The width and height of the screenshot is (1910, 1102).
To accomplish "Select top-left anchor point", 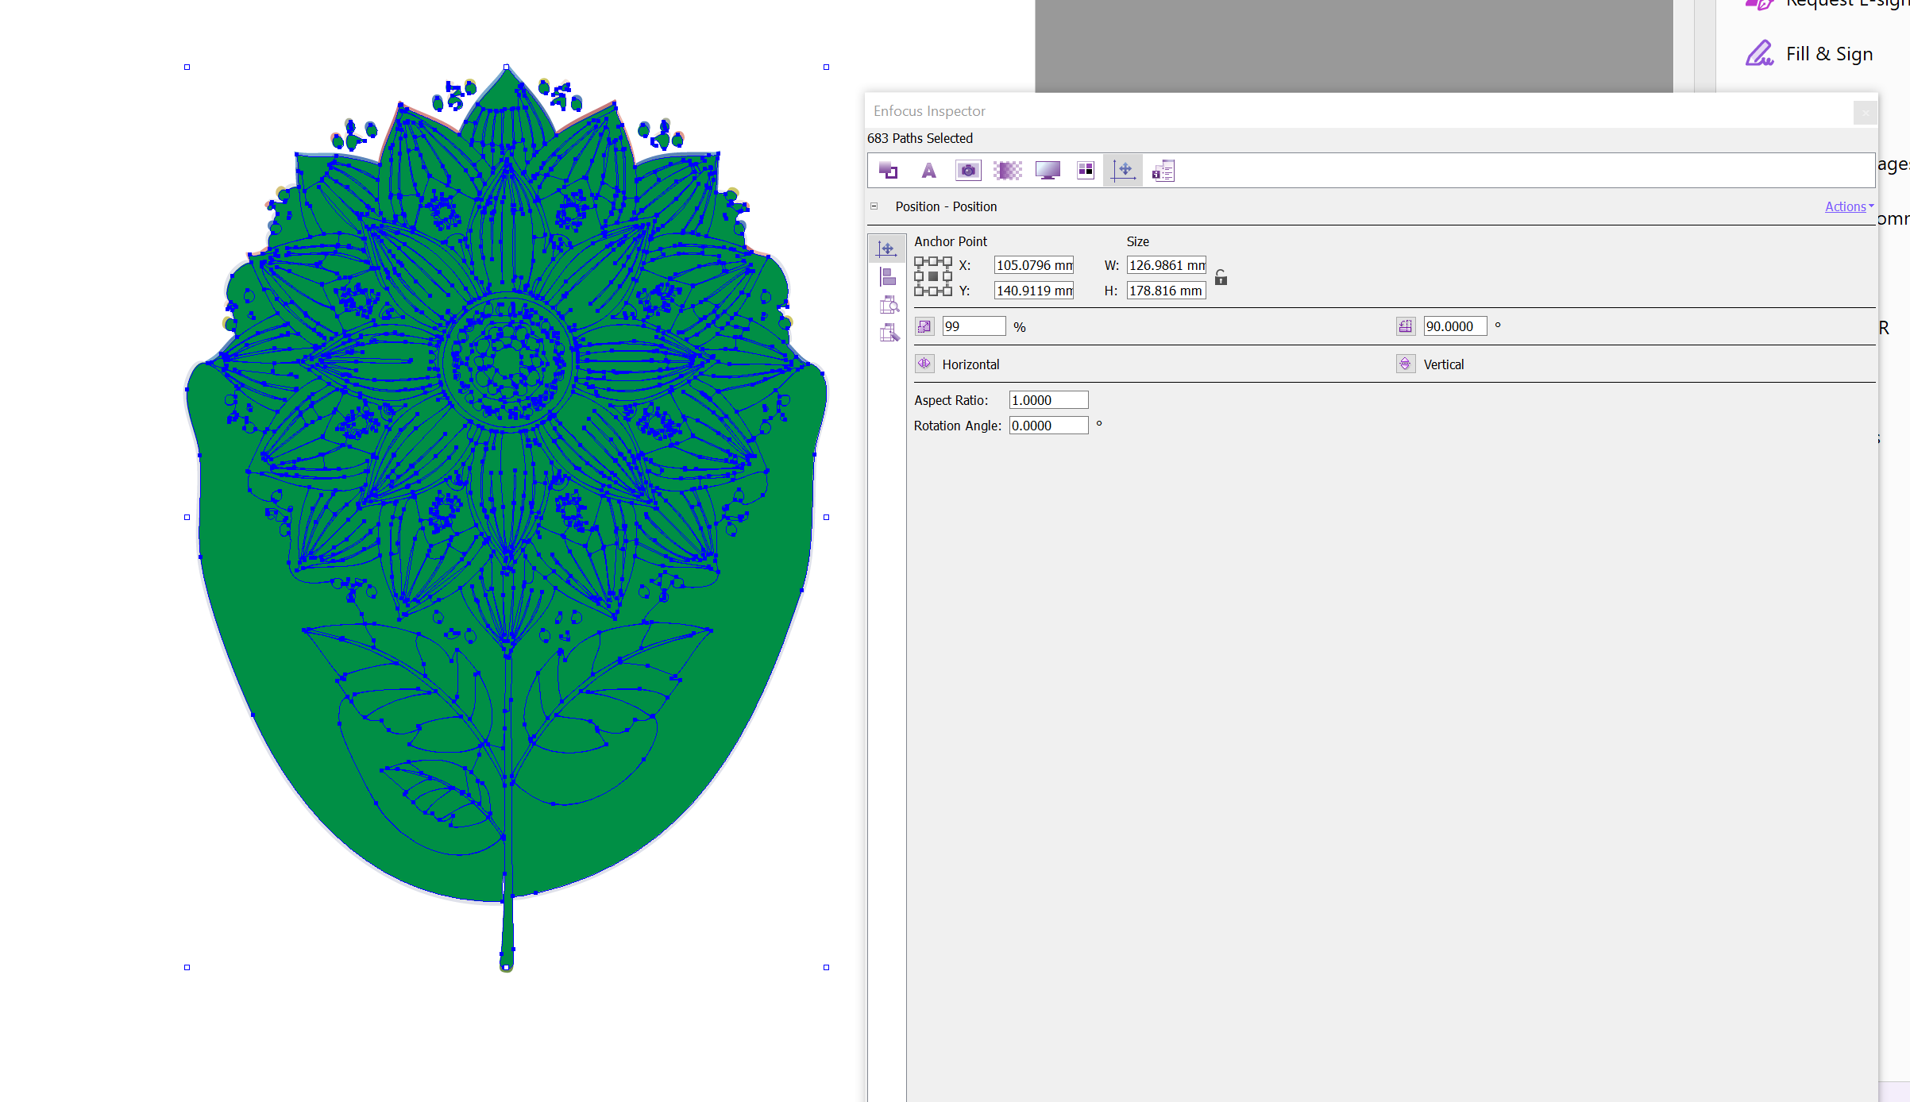I will coord(919,261).
